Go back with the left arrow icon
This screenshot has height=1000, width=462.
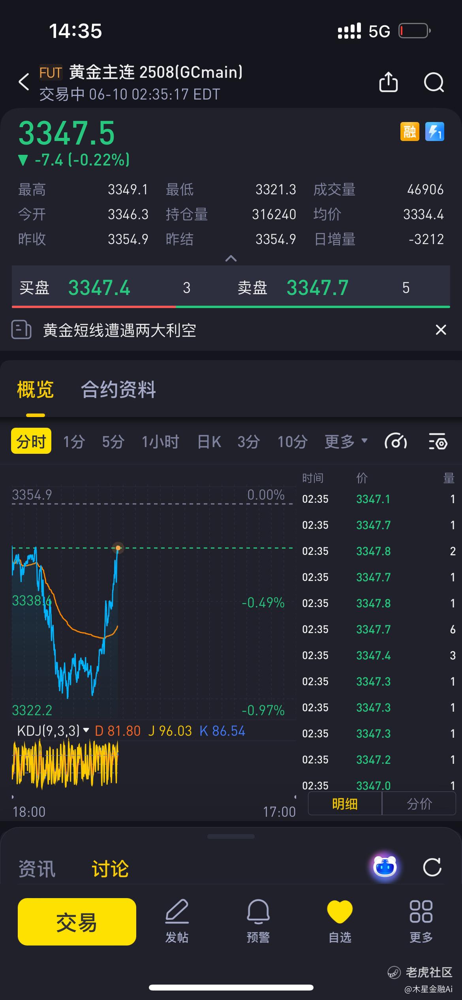click(x=24, y=82)
